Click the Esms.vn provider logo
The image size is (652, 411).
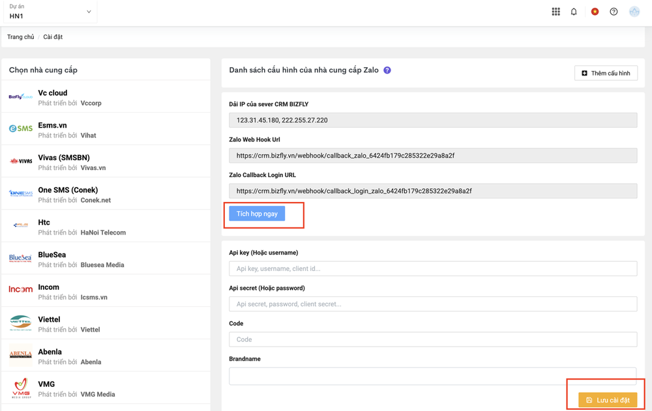[20, 129]
